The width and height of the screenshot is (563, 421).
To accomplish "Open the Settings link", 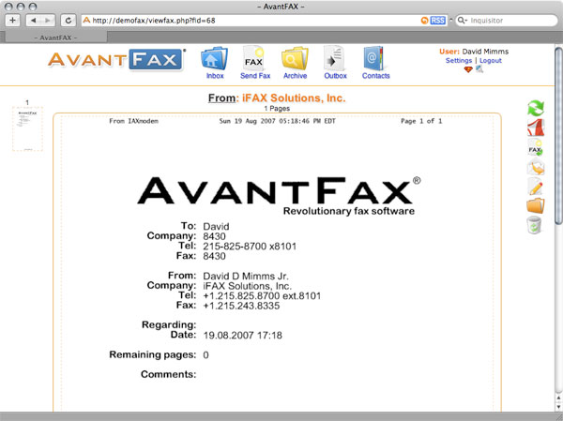I will (x=459, y=61).
